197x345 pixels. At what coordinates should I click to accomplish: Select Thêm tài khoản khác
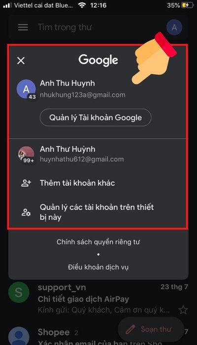[77, 183]
